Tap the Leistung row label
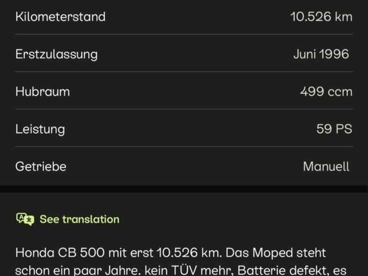This screenshot has width=368, height=276. [40, 129]
